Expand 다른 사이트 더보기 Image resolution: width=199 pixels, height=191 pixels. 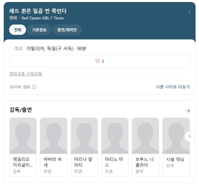(173, 87)
